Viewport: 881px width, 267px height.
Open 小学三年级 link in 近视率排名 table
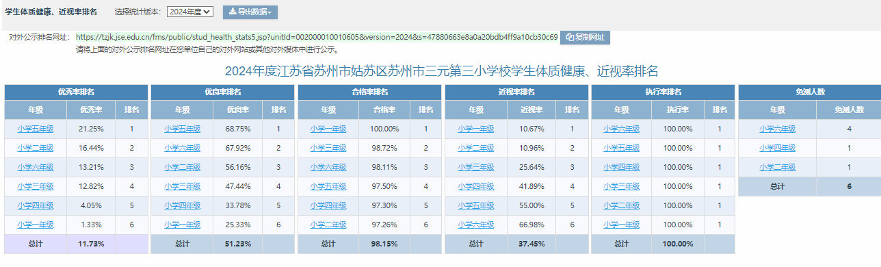(x=475, y=167)
